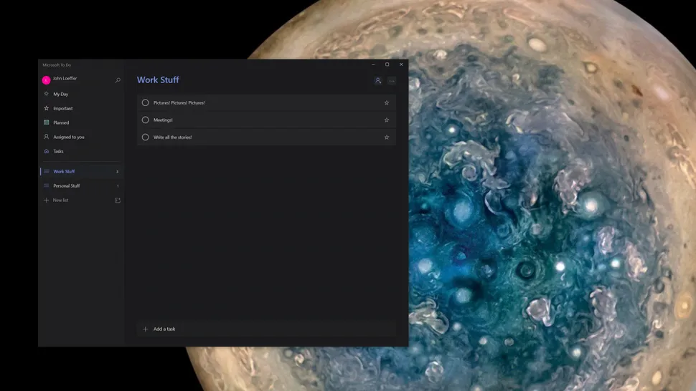Click the Add a task field
The width and height of the screenshot is (696, 391).
(x=266, y=329)
